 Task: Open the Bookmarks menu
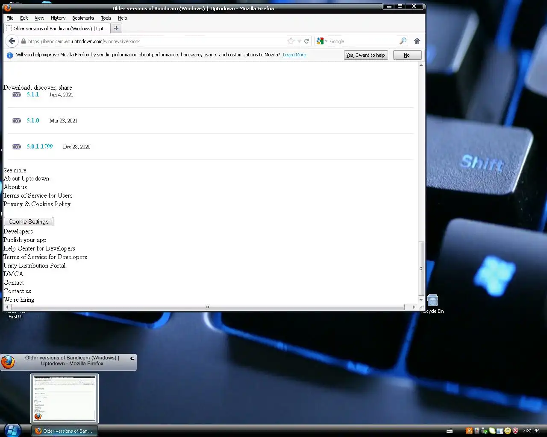(x=83, y=18)
